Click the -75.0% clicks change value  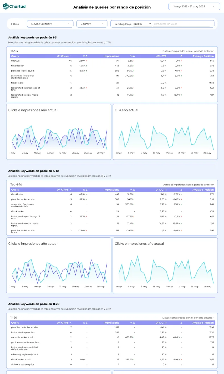[83, 230]
